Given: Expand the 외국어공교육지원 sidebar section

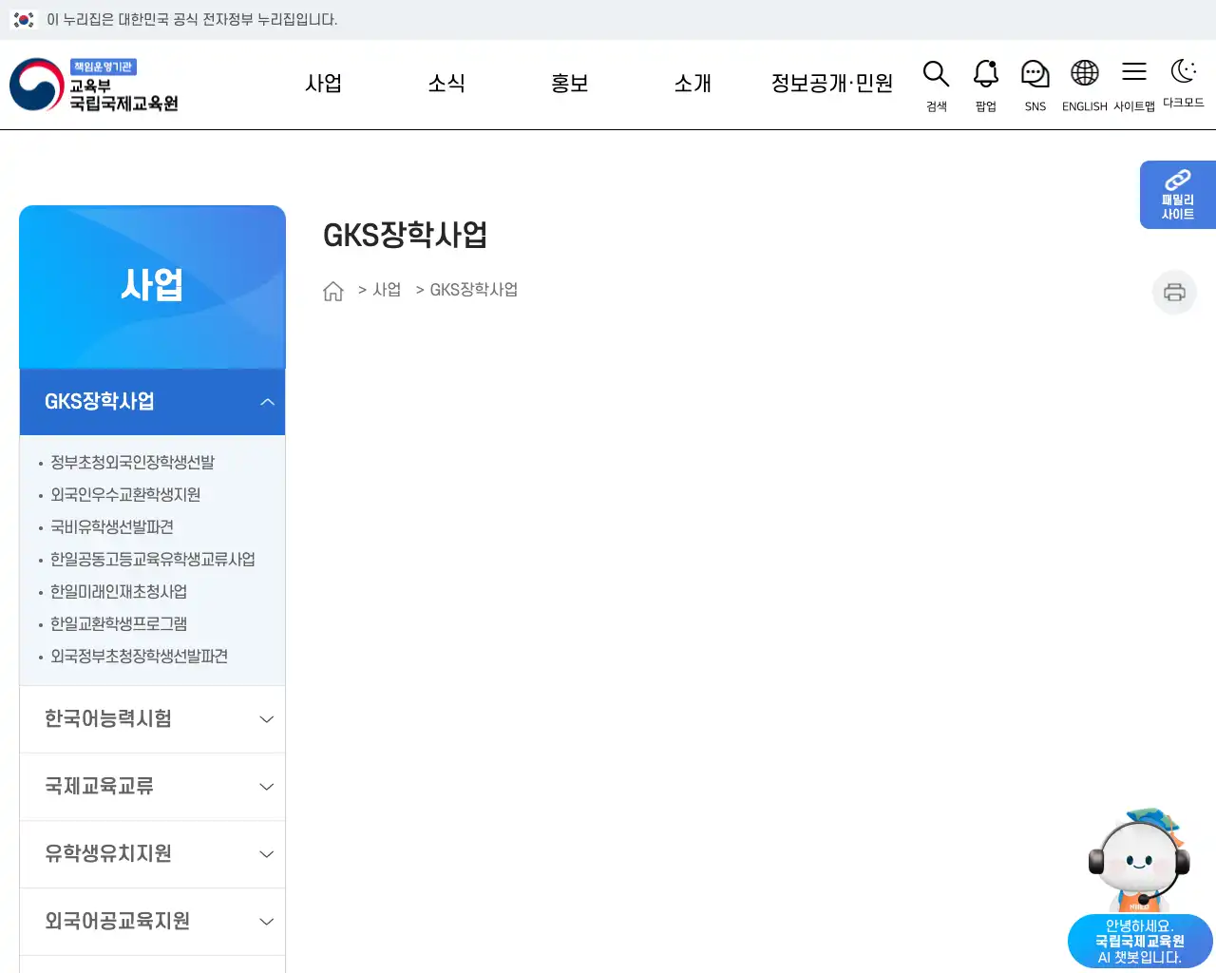Looking at the screenshot, I should [x=152, y=922].
